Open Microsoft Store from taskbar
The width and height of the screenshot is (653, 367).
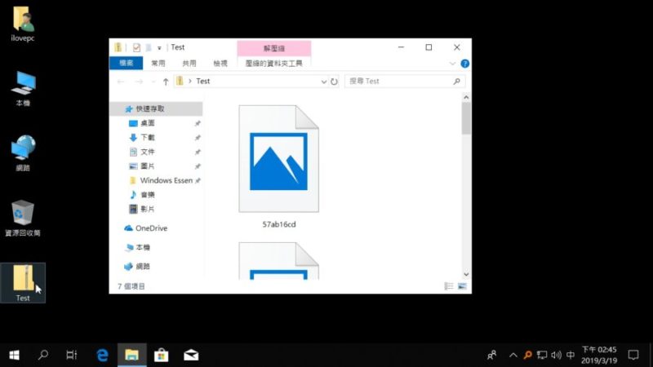[161, 355]
